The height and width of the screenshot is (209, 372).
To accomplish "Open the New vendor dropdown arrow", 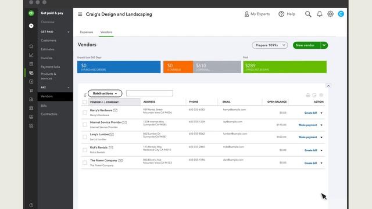I will coord(324,45).
